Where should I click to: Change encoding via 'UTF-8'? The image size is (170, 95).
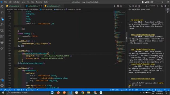pos(131,90)
